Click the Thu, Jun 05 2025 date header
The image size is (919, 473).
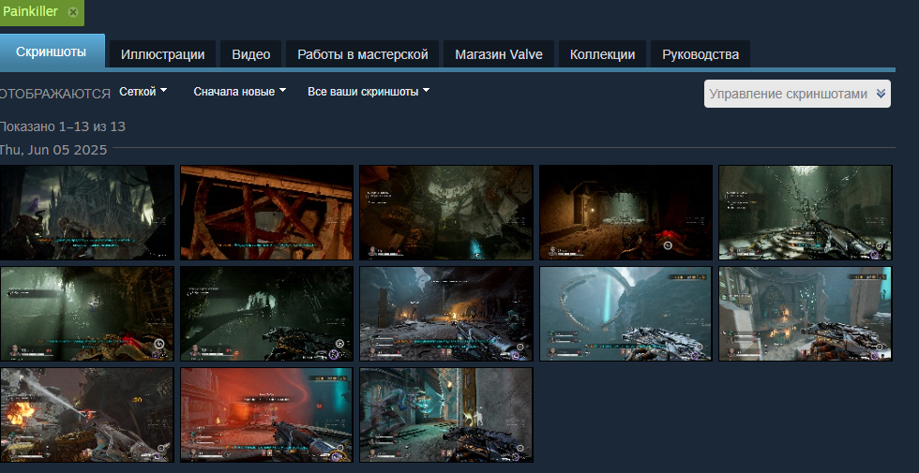point(53,150)
